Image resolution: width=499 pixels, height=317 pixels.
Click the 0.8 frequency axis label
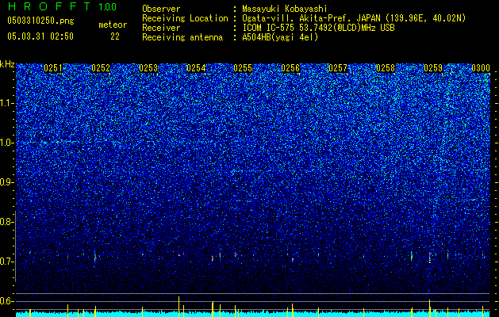[x=6, y=222]
